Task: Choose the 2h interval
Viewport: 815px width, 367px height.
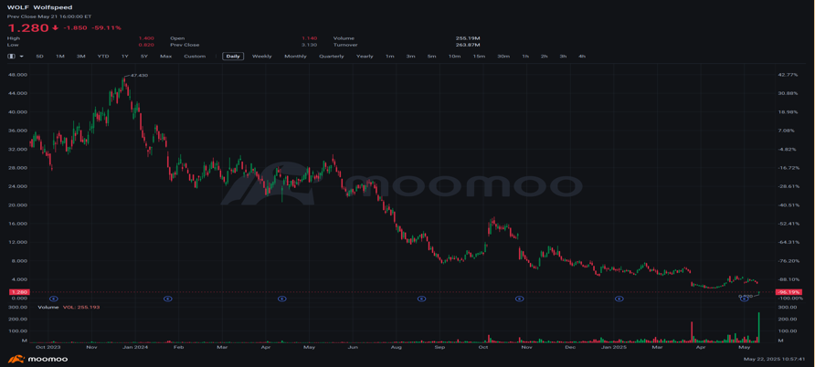Action: (544, 56)
